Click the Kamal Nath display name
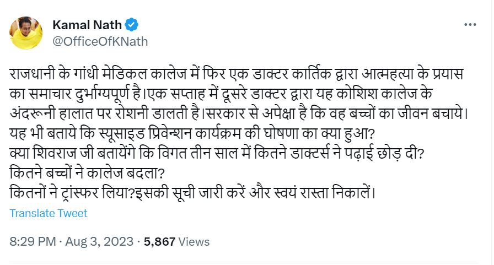The width and height of the screenshot is (494, 265). [88, 25]
